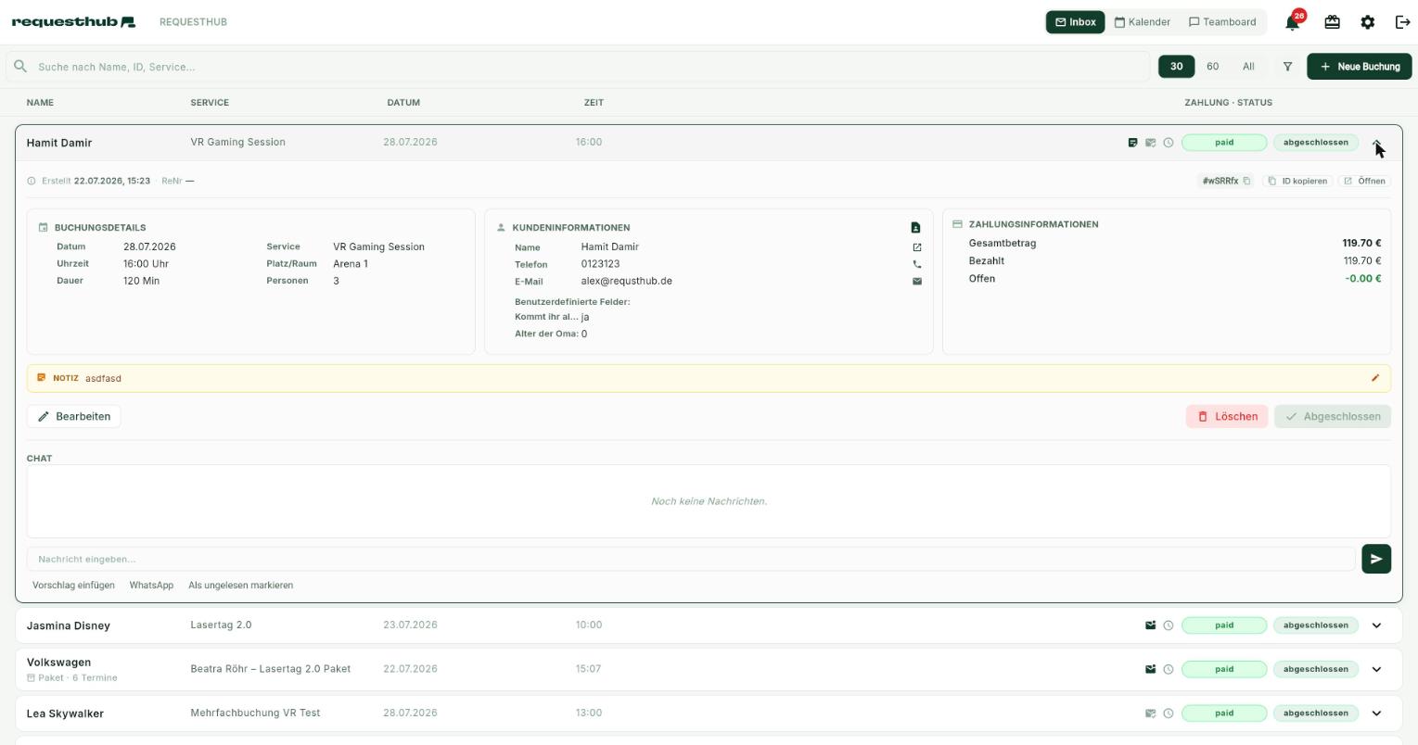
Task: Click the paid badge in Hamit Damir row
Action: tap(1224, 143)
